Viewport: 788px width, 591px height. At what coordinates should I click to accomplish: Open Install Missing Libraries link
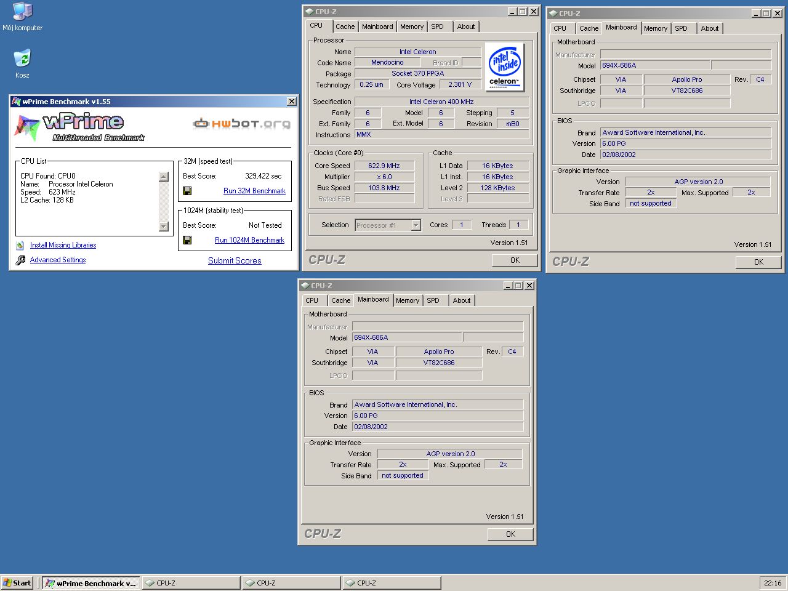point(63,245)
